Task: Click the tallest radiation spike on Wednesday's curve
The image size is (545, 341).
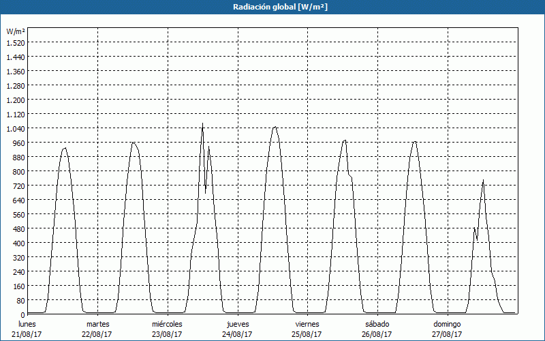Action: 202,124
